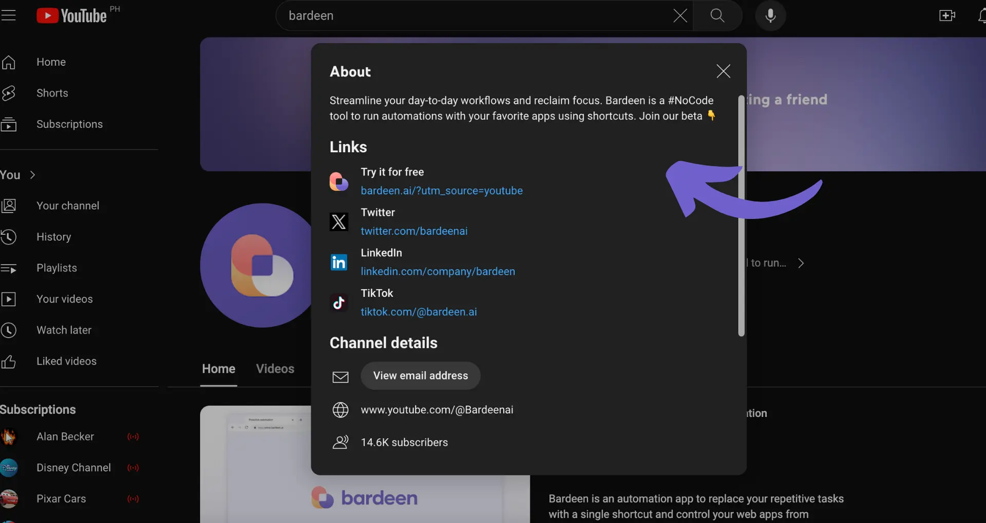Open featured bardeen video thumbnail
This screenshot has width=986, height=523.
[x=365, y=464]
